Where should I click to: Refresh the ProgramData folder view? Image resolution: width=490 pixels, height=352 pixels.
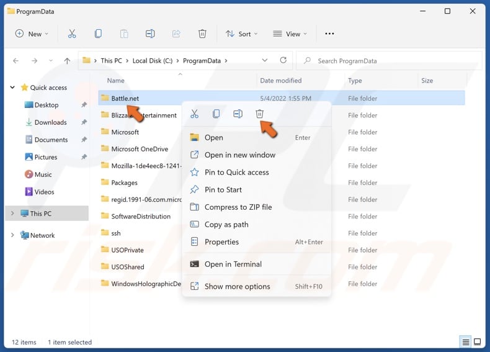[283, 60]
